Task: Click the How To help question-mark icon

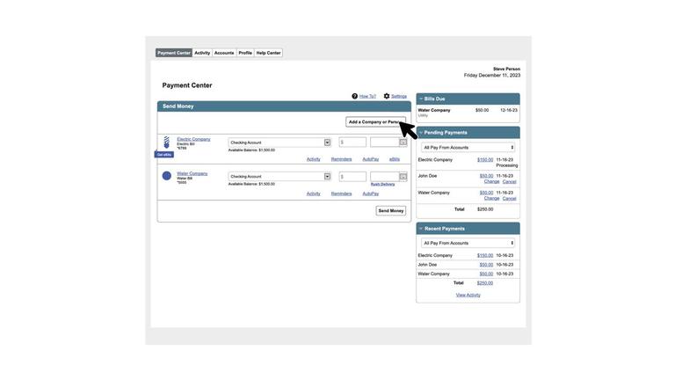Action: pos(354,96)
